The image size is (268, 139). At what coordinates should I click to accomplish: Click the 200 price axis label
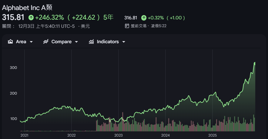[13, 93]
